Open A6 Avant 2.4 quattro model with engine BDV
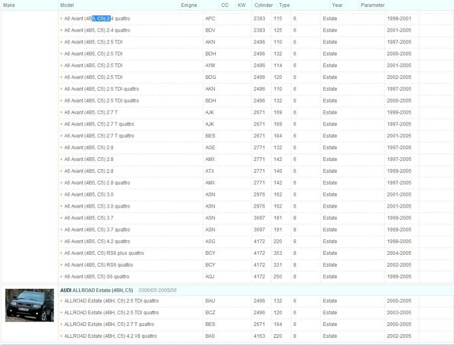Screen dimensions: 454x345 click(x=97, y=30)
